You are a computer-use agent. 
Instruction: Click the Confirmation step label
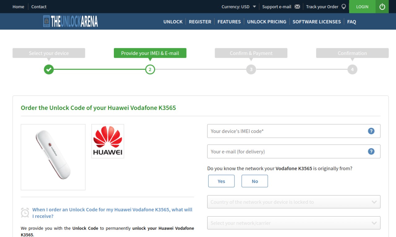click(352, 53)
